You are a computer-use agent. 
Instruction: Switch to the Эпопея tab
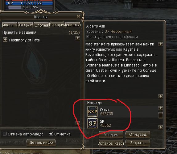coord(41,25)
